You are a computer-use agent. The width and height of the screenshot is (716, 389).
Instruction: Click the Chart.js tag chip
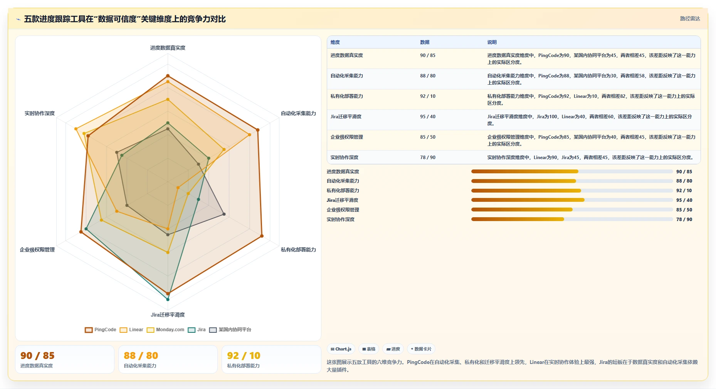(341, 349)
